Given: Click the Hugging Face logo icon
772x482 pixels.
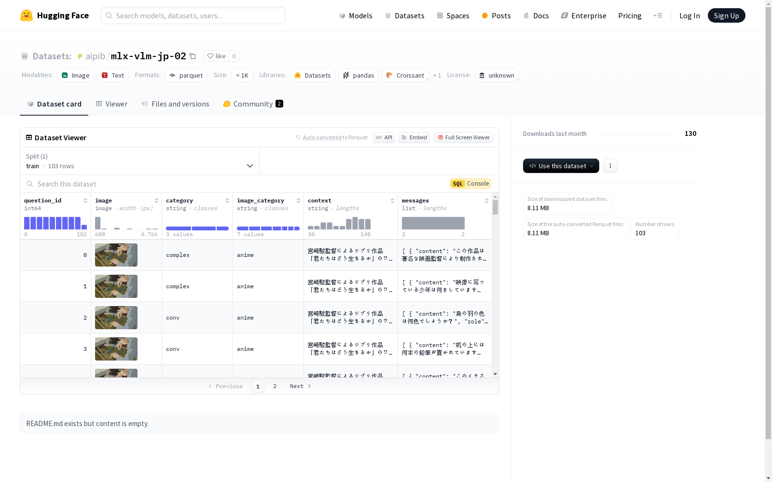Looking at the screenshot, I should [27, 15].
